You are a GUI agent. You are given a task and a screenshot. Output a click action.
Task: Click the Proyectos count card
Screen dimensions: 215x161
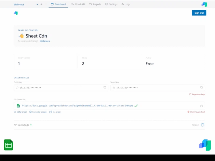[x=46, y=61]
